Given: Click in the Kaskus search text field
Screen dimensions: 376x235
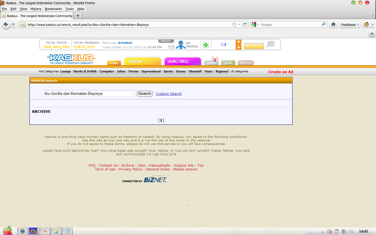Looking at the screenshot, I should click(88, 94).
